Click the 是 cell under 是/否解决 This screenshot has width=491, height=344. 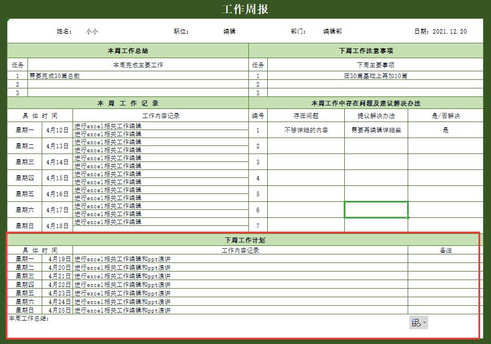pyautogui.click(x=445, y=130)
